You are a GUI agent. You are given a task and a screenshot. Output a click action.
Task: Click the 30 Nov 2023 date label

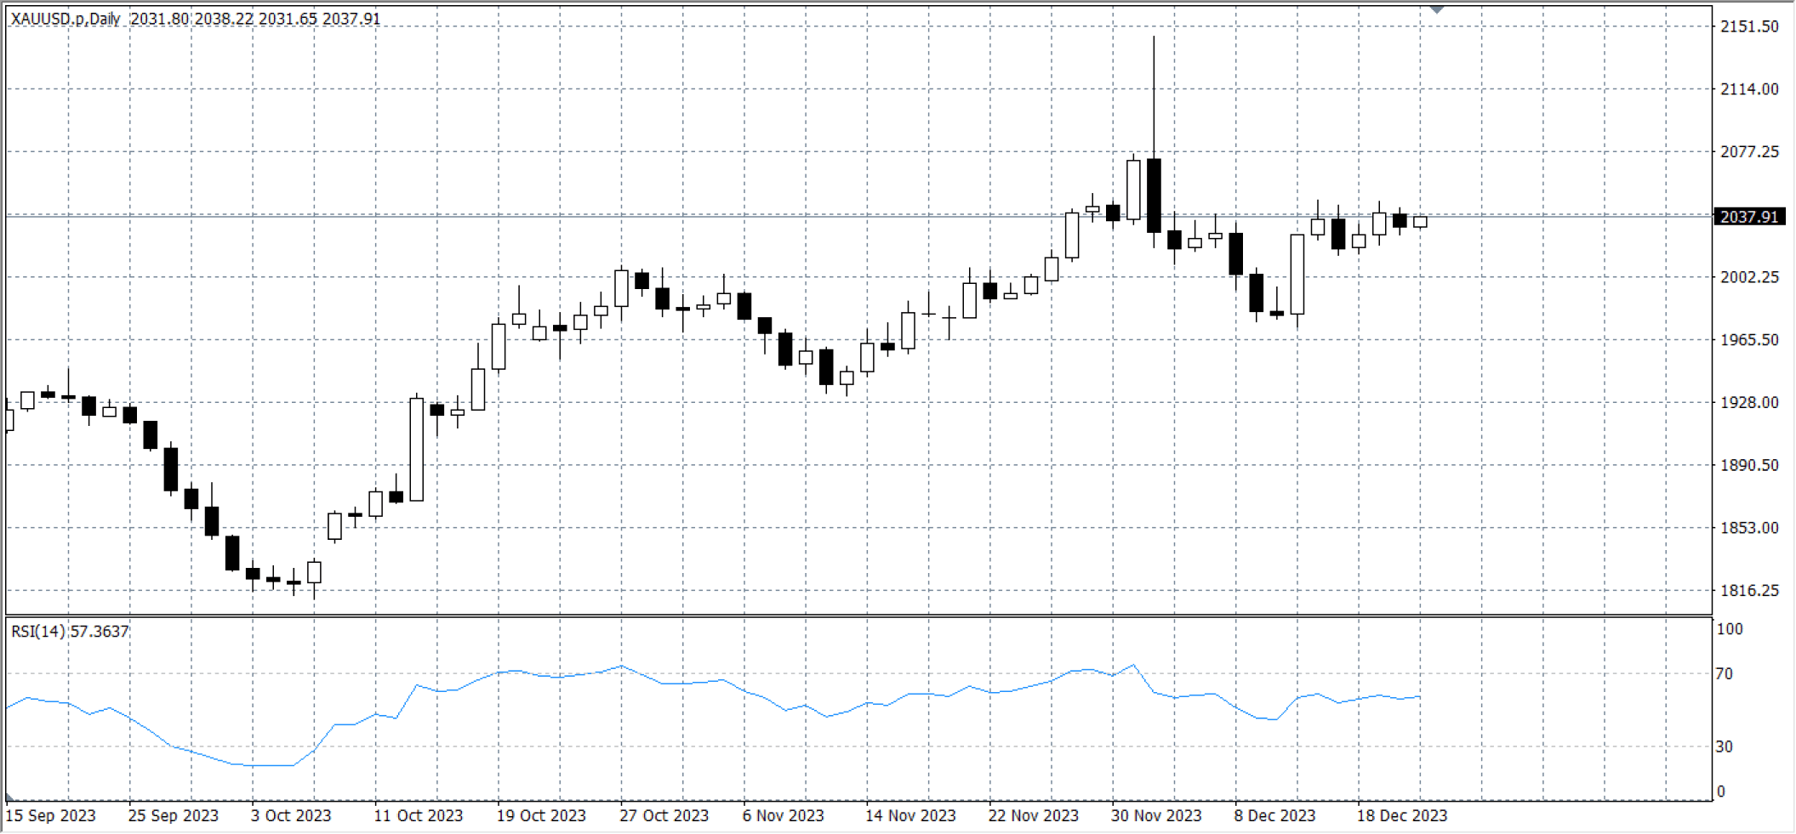coord(1157,815)
